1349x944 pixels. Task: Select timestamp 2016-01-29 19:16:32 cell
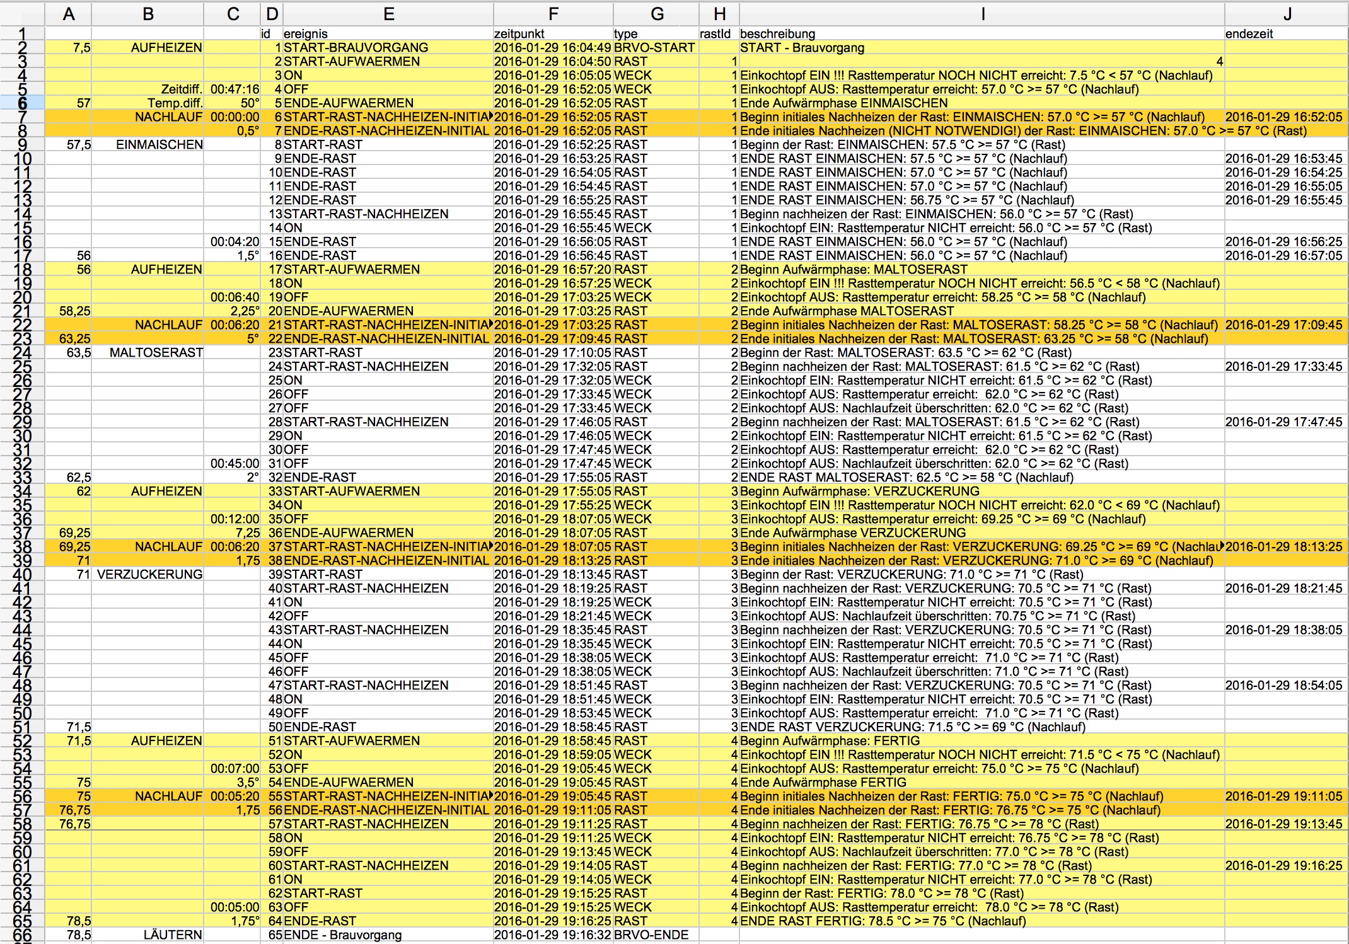(x=553, y=935)
